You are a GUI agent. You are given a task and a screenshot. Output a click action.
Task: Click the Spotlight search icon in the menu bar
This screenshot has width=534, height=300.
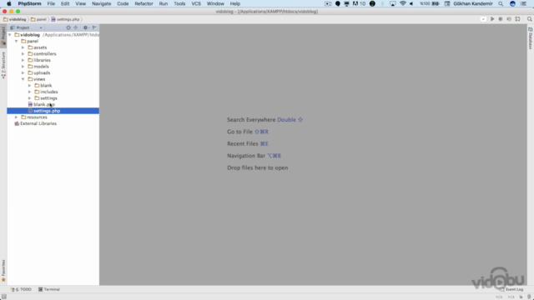coord(501,3)
